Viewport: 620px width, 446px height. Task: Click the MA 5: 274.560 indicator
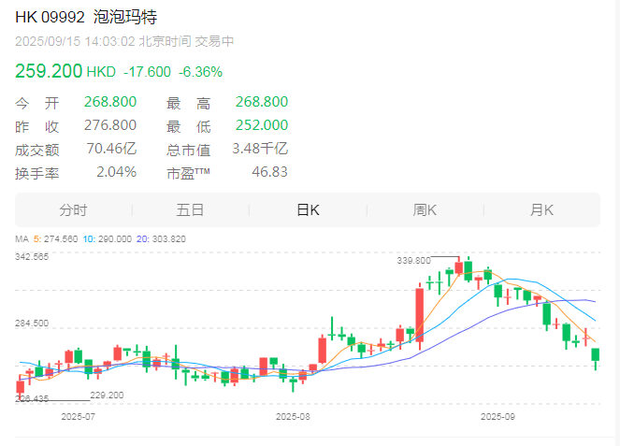click(x=56, y=239)
